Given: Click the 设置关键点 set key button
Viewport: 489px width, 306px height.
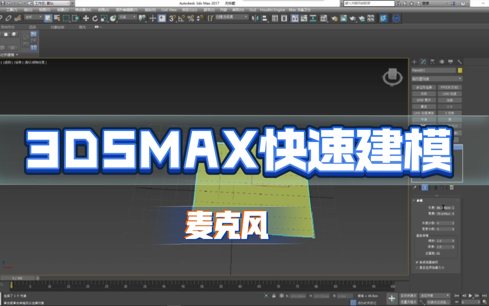Looking at the screenshot, I should [x=408, y=302].
